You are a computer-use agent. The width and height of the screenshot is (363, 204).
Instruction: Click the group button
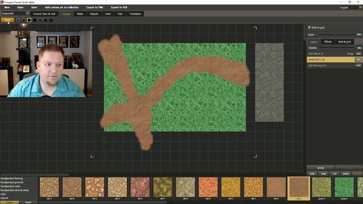pyautogui.click(x=320, y=168)
